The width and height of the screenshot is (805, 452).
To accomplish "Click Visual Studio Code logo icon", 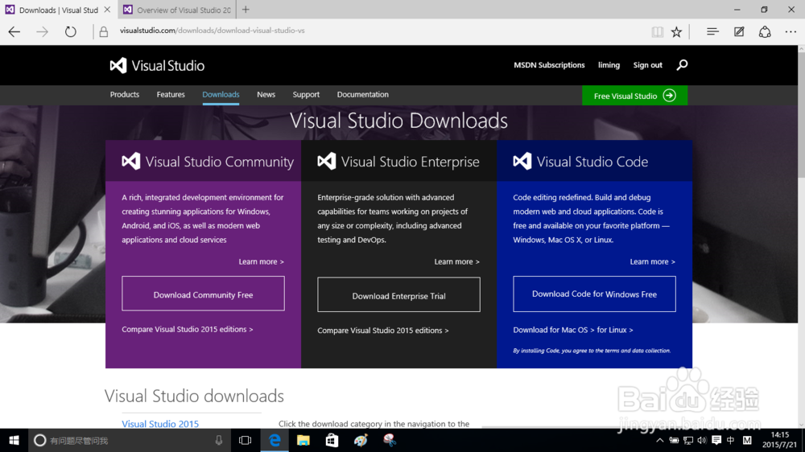I will tap(522, 162).
